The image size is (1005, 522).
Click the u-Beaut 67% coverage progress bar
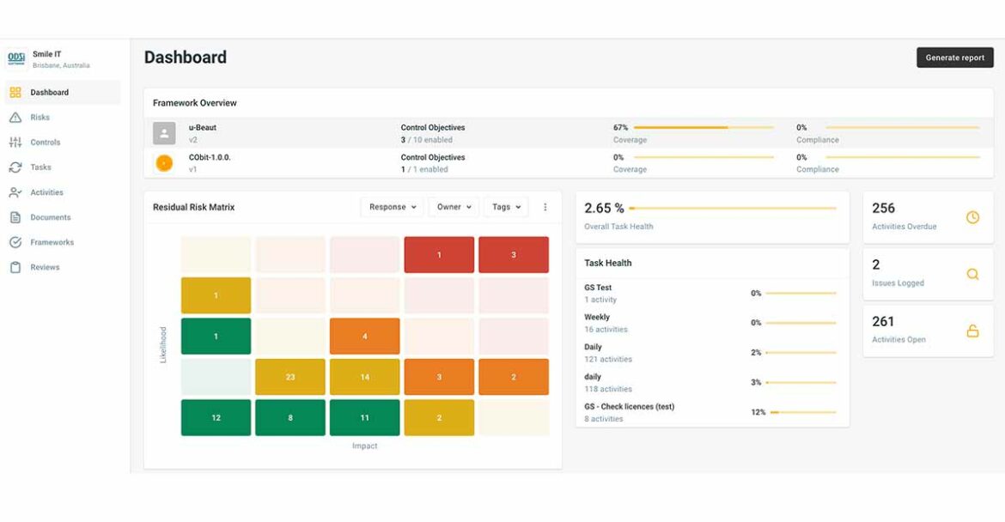(703, 127)
